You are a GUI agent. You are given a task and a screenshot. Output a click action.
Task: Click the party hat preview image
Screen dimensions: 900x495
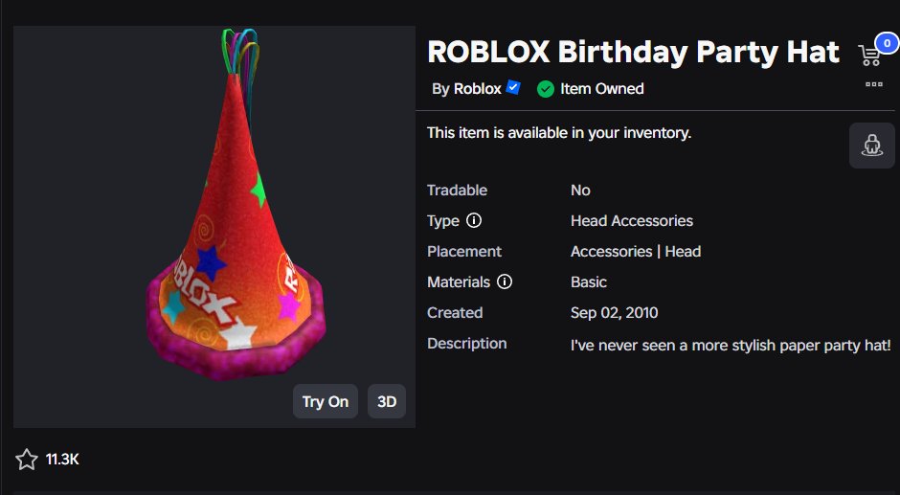[x=214, y=226]
